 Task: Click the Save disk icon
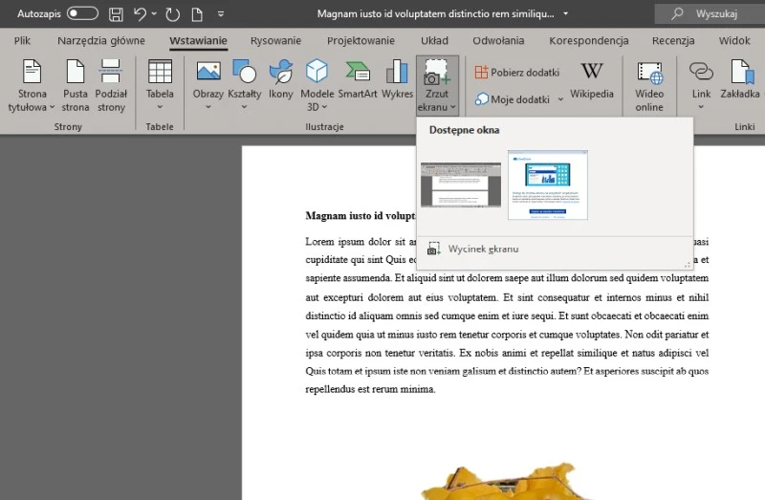(x=116, y=14)
